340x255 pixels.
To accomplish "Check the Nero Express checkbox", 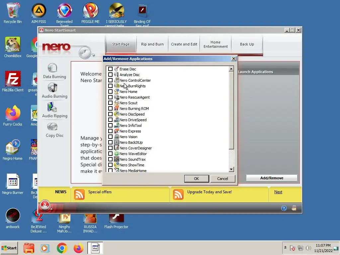I will tap(110, 131).
